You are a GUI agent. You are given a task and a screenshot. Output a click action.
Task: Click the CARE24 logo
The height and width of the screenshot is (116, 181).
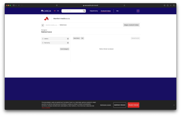[x=46, y=11]
